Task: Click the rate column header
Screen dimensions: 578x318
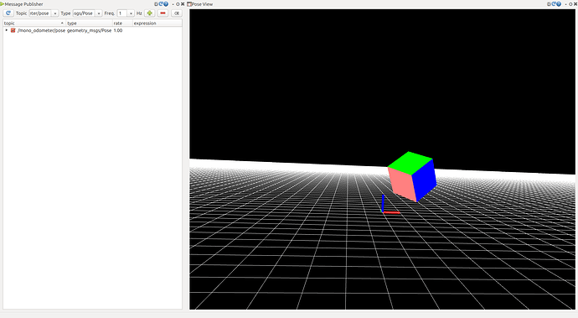Action: point(122,23)
